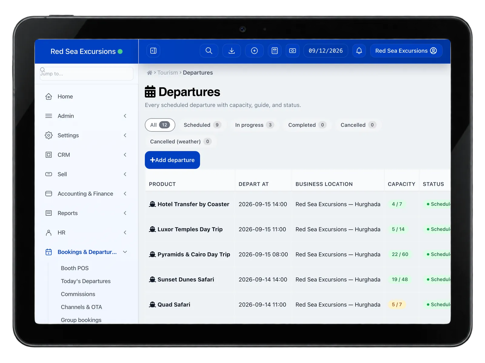This screenshot has height=363, width=485.
Task: Click the Add departure button
Action: (172, 160)
